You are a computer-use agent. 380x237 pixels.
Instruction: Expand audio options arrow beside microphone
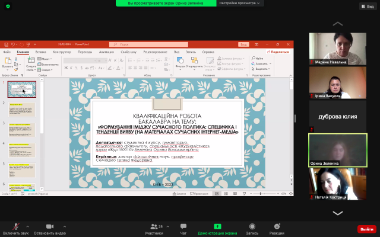pos(27,225)
